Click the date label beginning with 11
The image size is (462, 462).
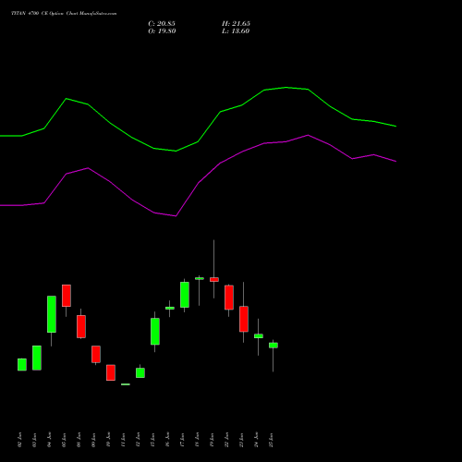[123, 440]
